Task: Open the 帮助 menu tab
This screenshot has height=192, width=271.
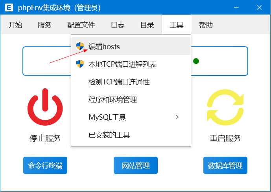Action: pos(206,25)
